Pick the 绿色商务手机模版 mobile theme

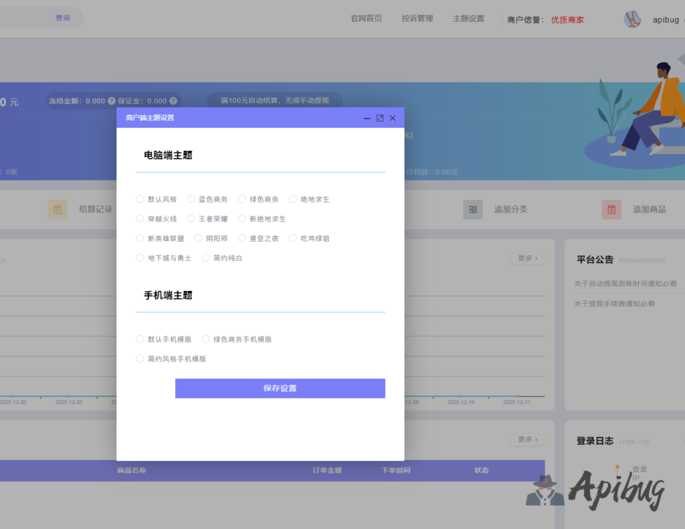206,339
